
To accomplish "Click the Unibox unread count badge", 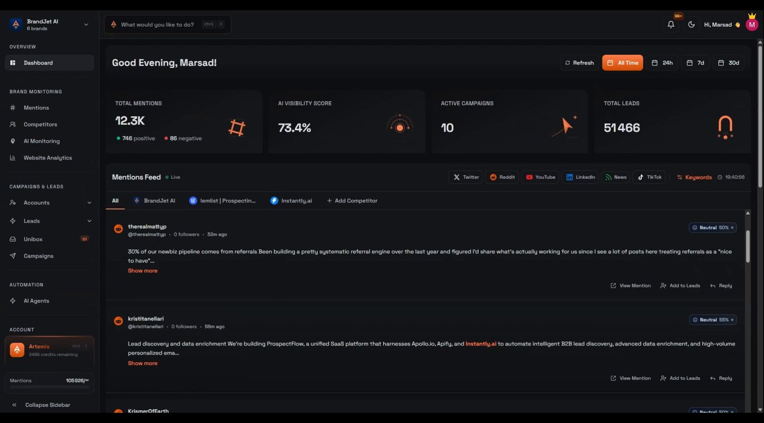I will (x=84, y=239).
